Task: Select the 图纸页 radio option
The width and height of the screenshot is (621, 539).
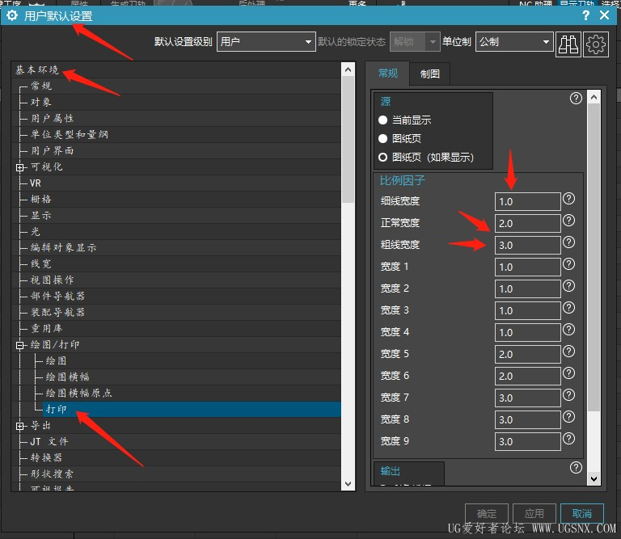Action: pyautogui.click(x=382, y=138)
